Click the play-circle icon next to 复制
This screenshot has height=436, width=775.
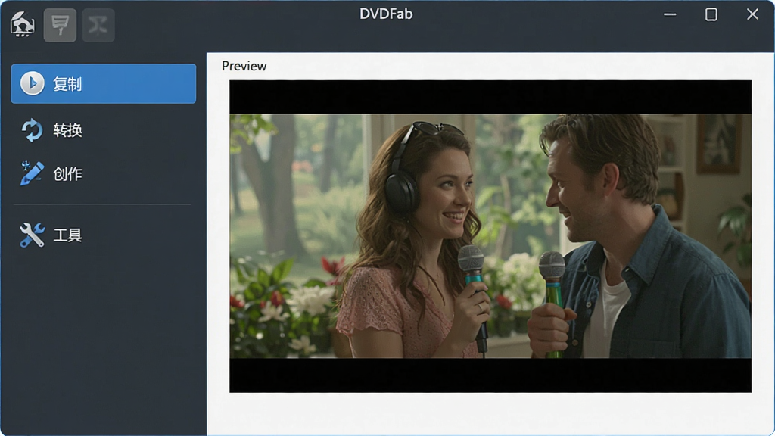[32, 83]
